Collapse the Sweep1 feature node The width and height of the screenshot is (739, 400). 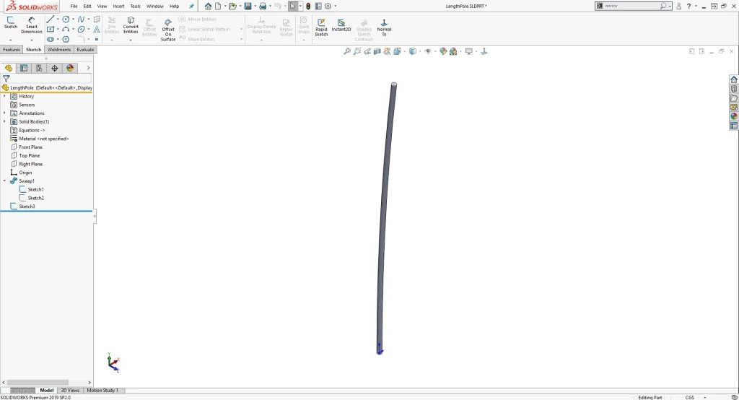coord(4,181)
